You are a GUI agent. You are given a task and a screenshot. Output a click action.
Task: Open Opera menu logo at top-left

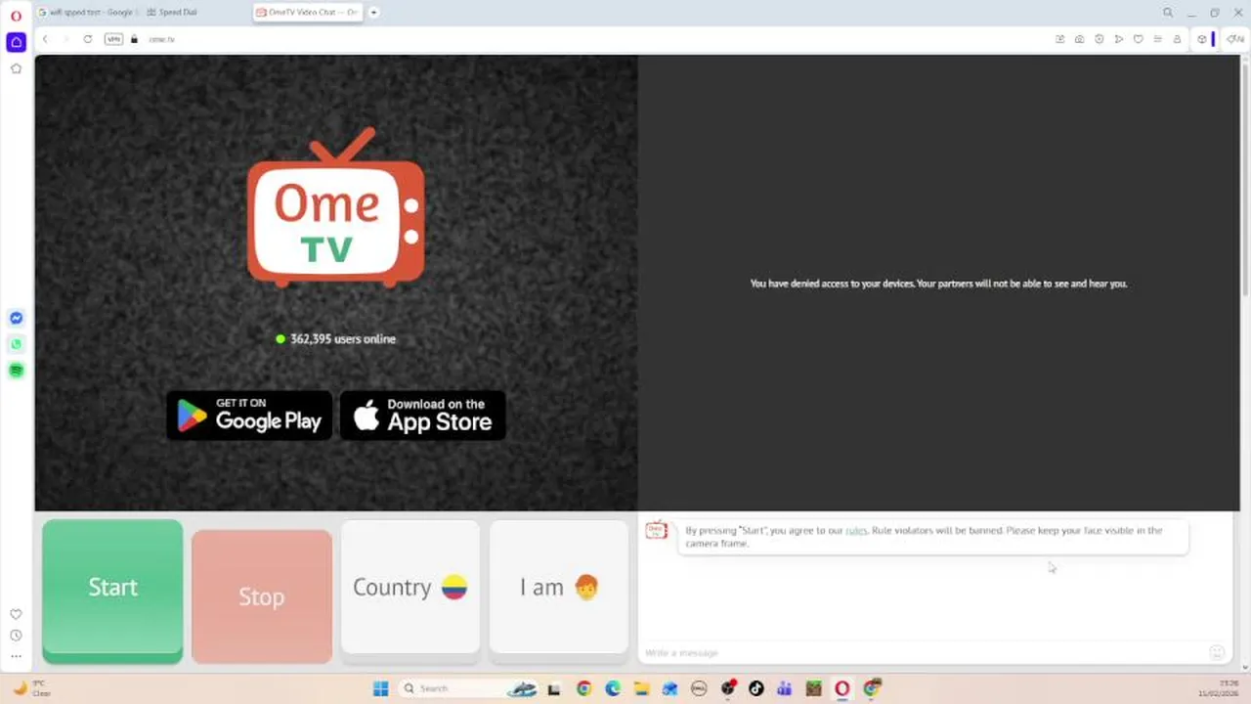(x=16, y=16)
